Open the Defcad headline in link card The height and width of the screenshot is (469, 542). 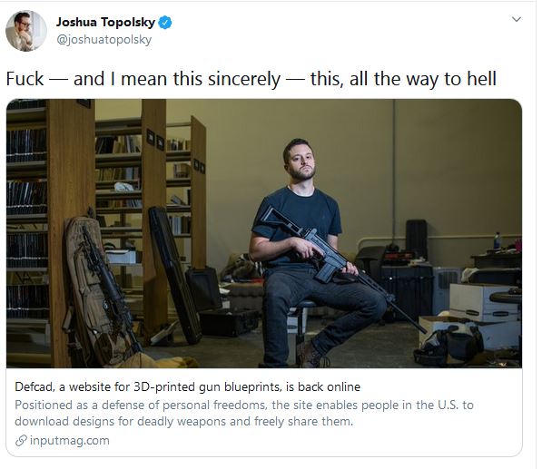tap(188, 386)
